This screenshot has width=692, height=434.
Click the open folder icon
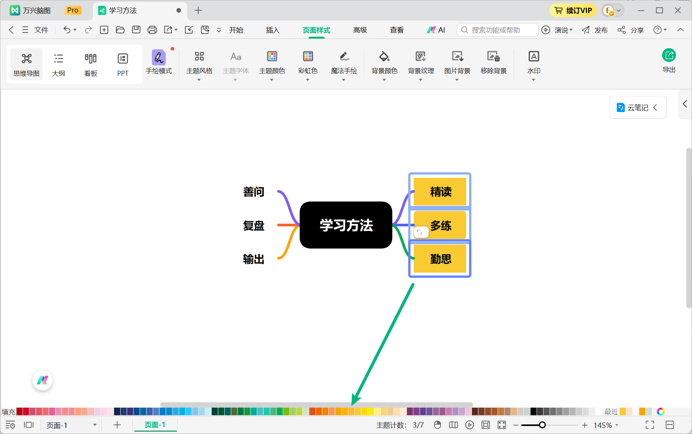[x=120, y=30]
